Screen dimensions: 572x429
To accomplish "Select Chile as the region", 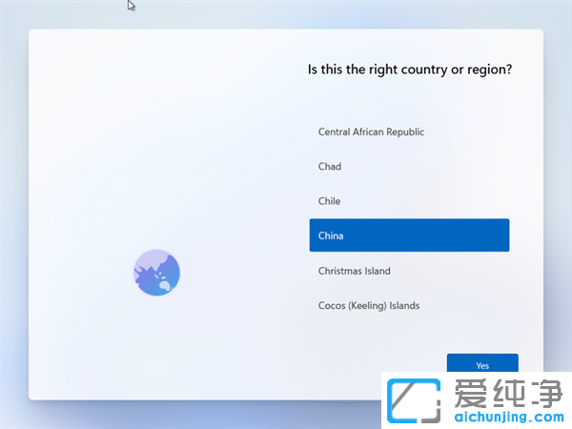I will click(409, 201).
